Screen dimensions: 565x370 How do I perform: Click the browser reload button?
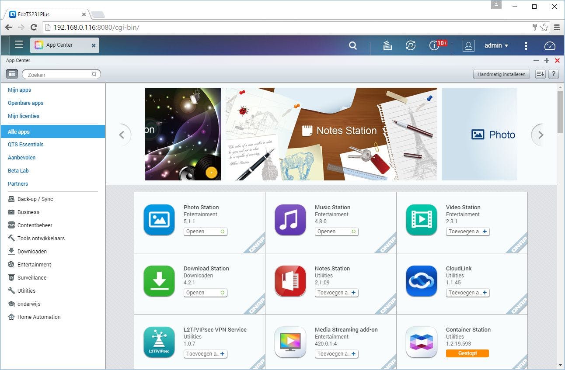[x=34, y=27]
